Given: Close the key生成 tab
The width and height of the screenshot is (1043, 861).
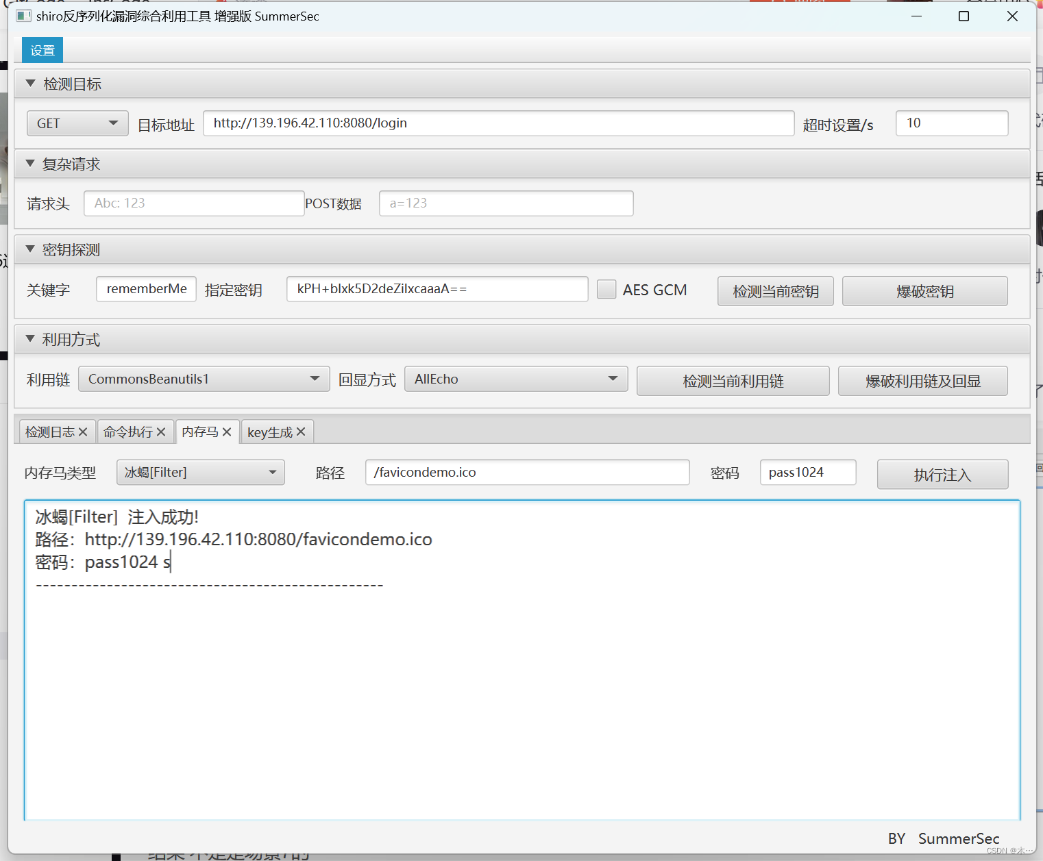Looking at the screenshot, I should click(x=301, y=432).
